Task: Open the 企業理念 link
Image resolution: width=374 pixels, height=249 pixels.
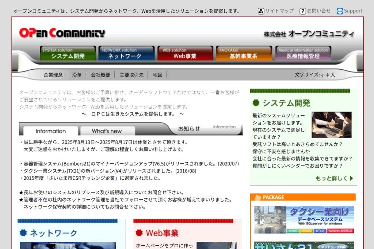Action: [53, 75]
